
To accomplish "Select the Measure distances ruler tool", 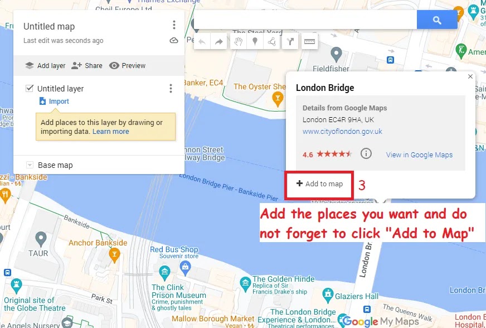I will click(x=309, y=41).
